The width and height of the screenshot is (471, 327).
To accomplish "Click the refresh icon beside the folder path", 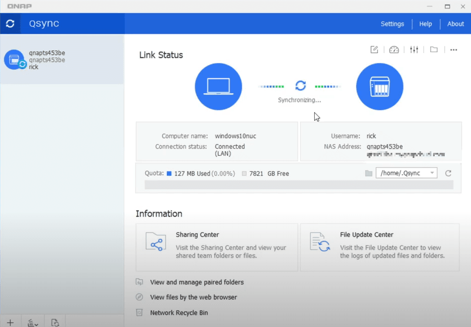I will tap(448, 173).
